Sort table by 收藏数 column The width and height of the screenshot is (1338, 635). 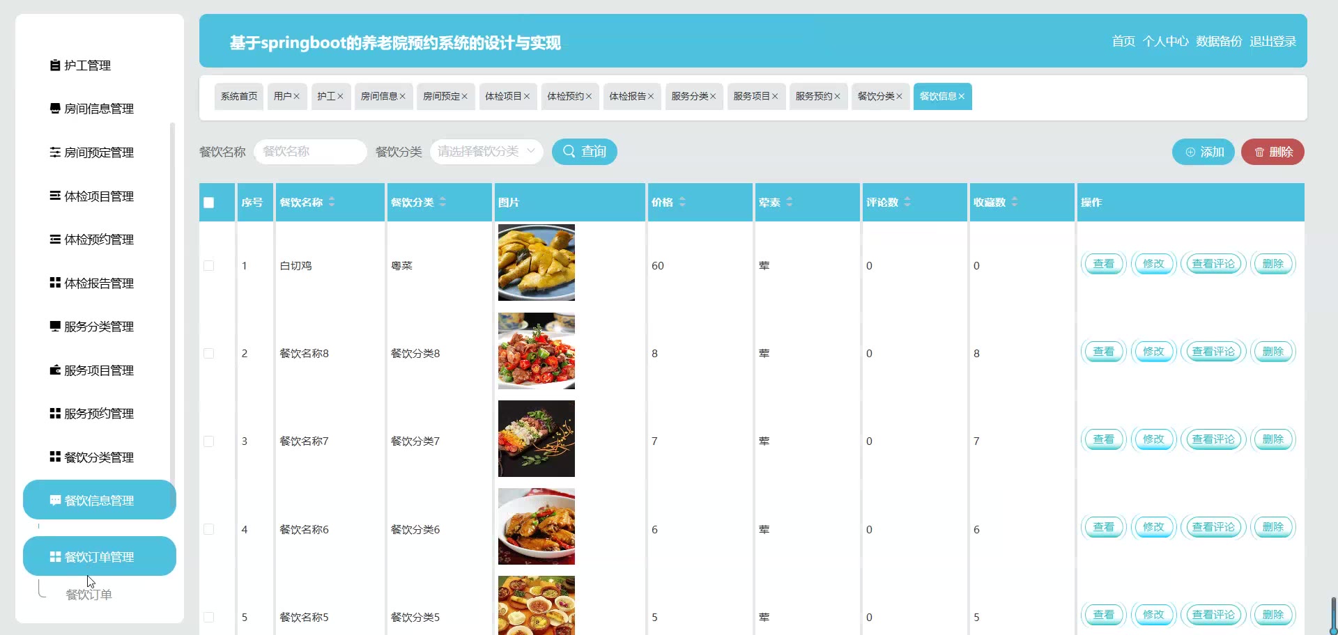tap(1015, 202)
